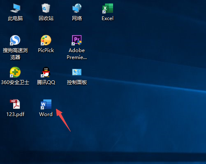
Task: Select the Adobe Premiere shortcut icon
Action: (x=77, y=40)
